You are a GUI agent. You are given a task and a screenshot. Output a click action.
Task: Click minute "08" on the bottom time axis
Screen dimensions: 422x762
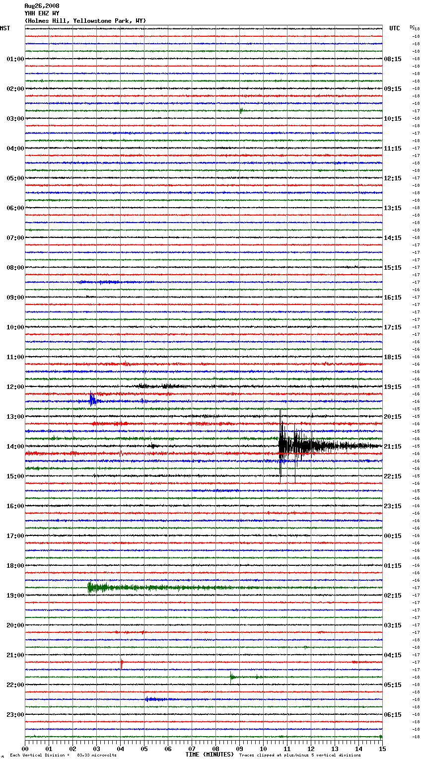pyautogui.click(x=216, y=749)
